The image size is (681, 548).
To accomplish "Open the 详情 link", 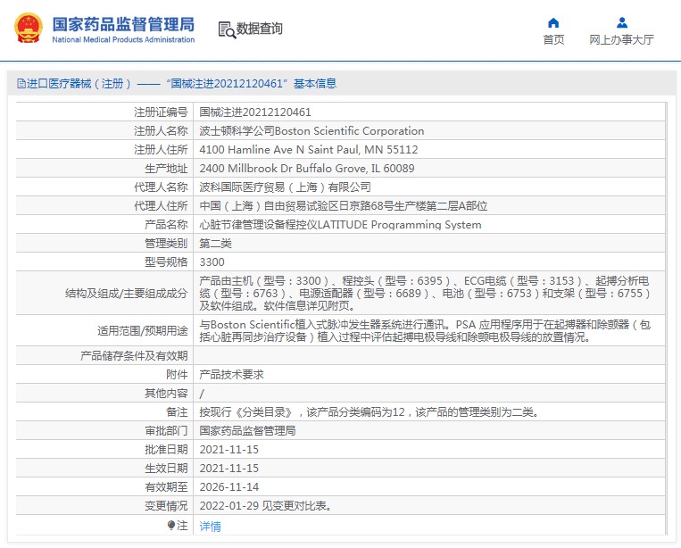I will click(211, 527).
